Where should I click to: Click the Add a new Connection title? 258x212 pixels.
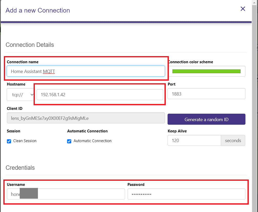[38, 10]
